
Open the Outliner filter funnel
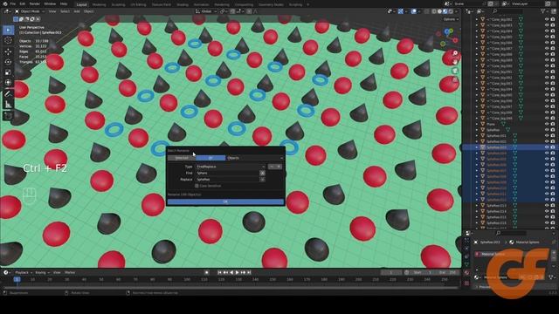click(x=543, y=11)
